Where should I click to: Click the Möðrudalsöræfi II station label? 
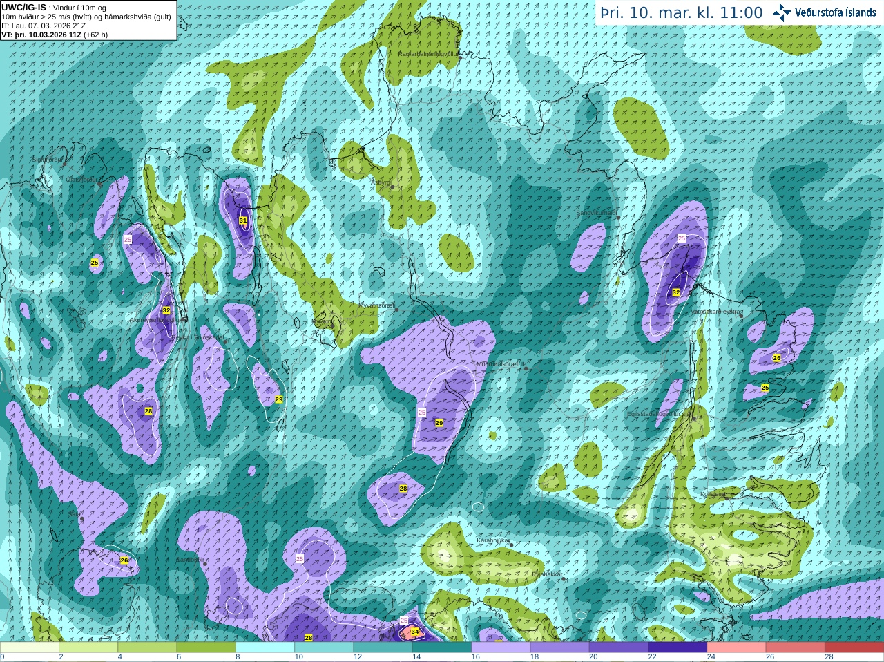(x=501, y=363)
